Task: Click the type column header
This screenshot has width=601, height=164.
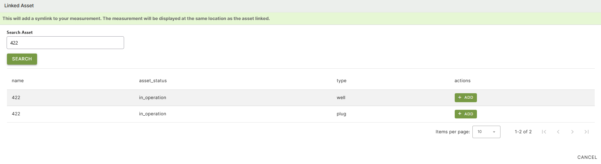Action: coord(341,81)
